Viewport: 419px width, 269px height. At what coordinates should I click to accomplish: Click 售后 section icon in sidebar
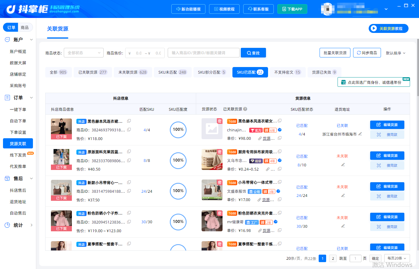pyautogui.click(x=7, y=178)
